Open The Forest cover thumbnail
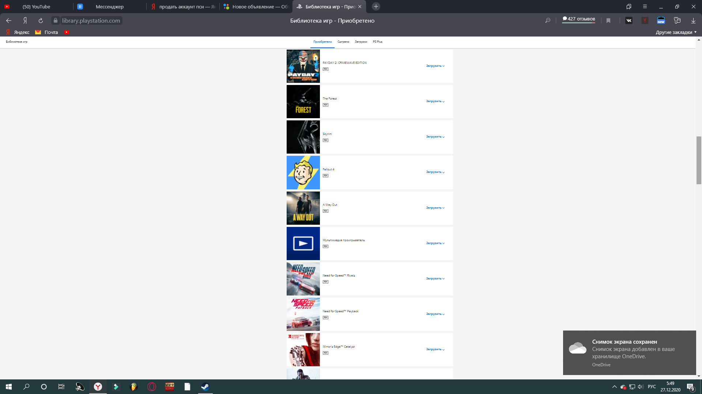The width and height of the screenshot is (702, 394). coord(303,101)
